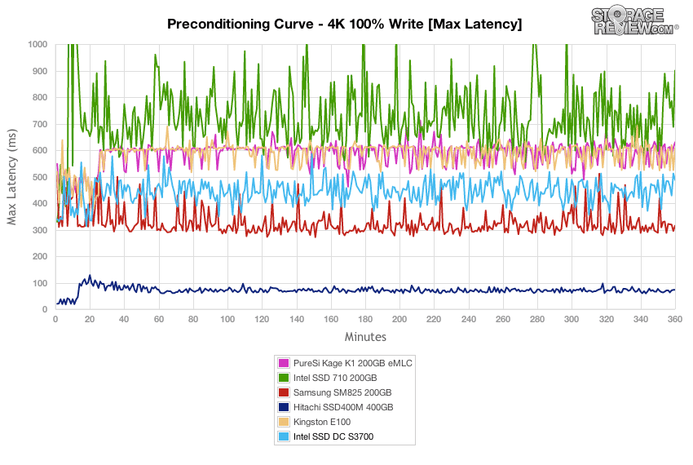Screen dimensions: 693x465
Task: Click the x-axis label 260
Action: click(503, 319)
